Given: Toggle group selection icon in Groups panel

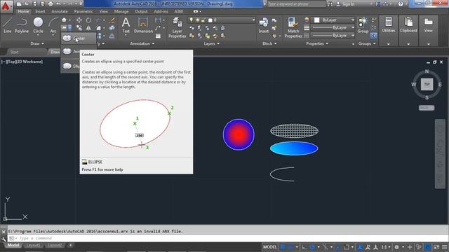Looking at the screenshot, I should point(374,36).
